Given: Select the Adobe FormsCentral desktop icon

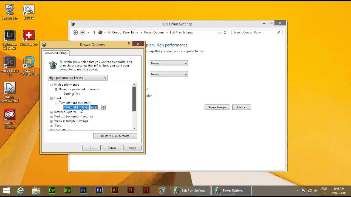Looking at the screenshot, I should [10, 92].
